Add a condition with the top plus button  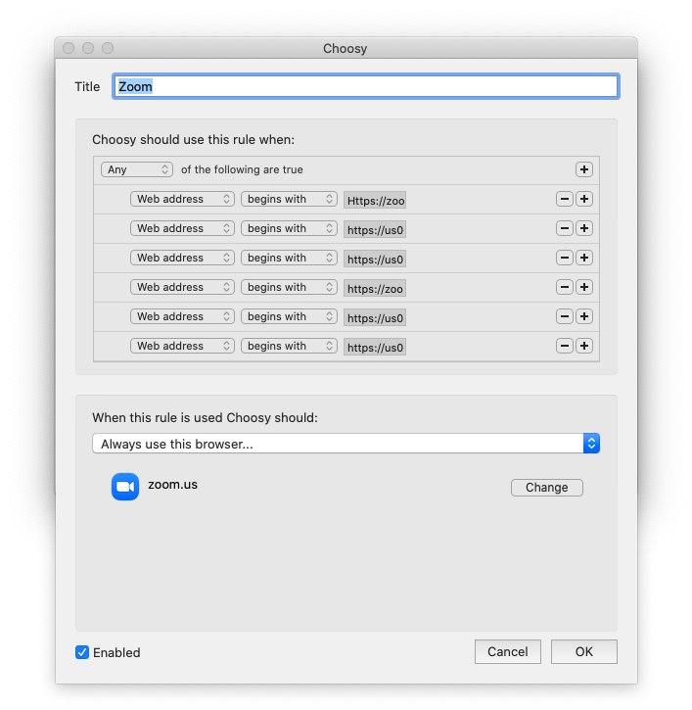(x=583, y=169)
